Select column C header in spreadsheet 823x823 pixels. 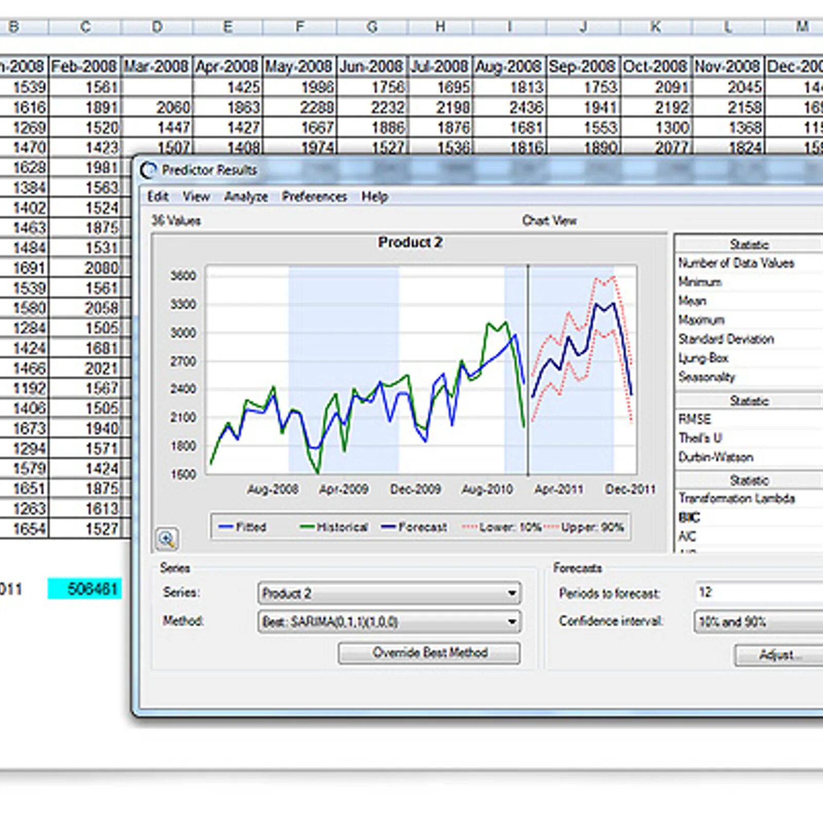pos(85,27)
